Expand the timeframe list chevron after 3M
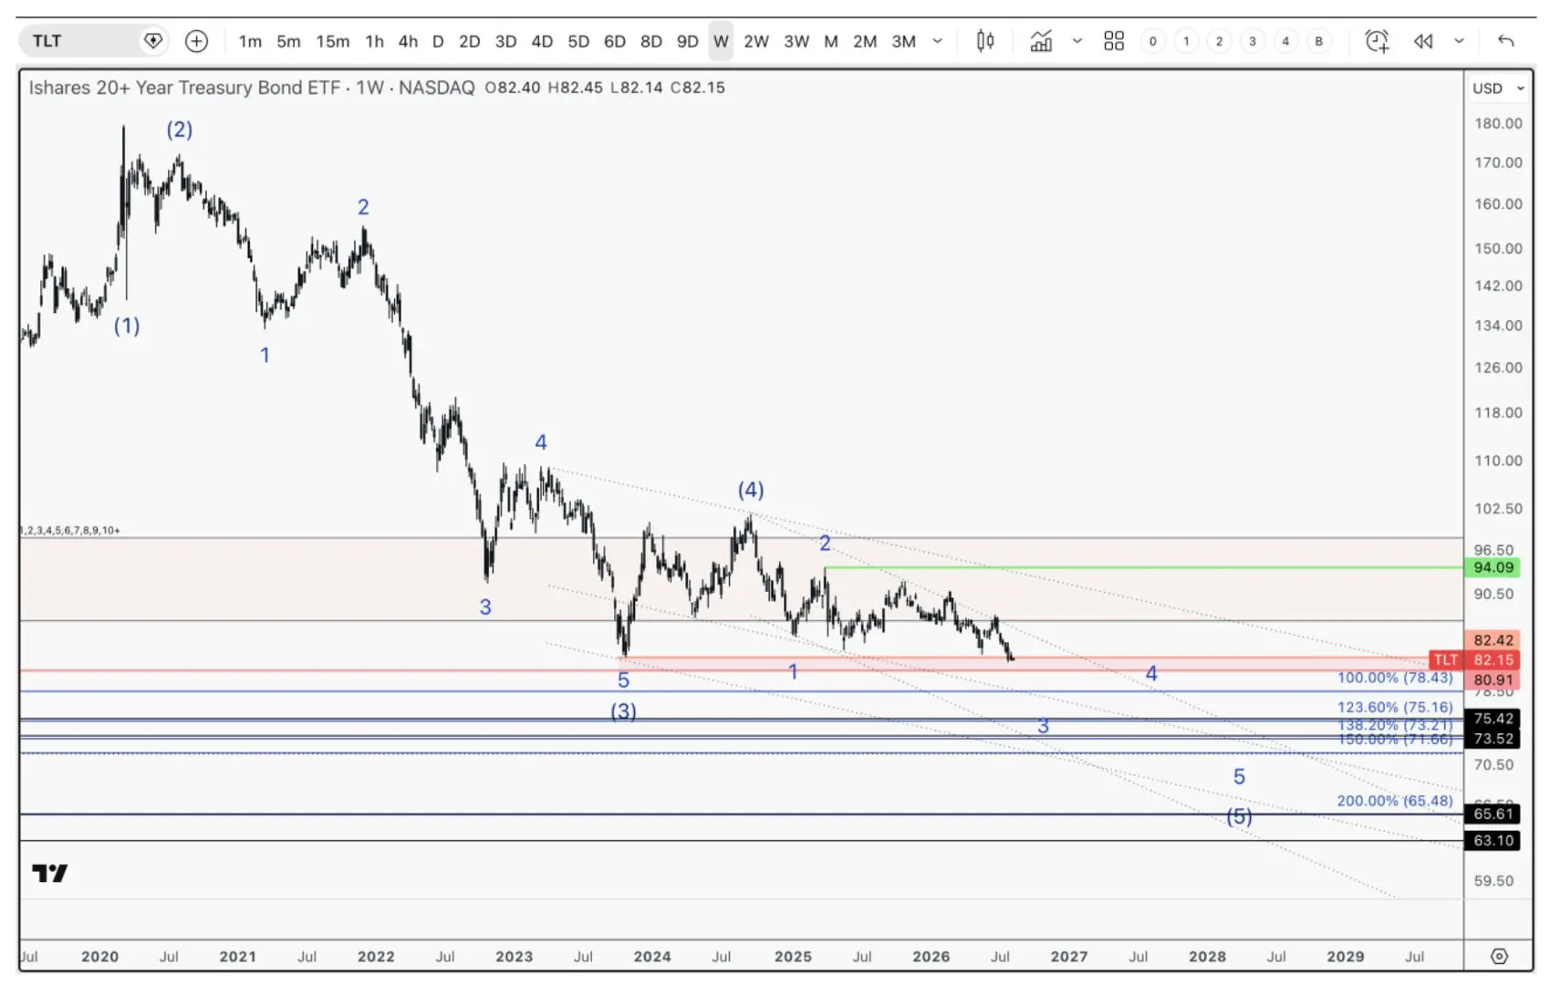1550x985 pixels. point(937,41)
